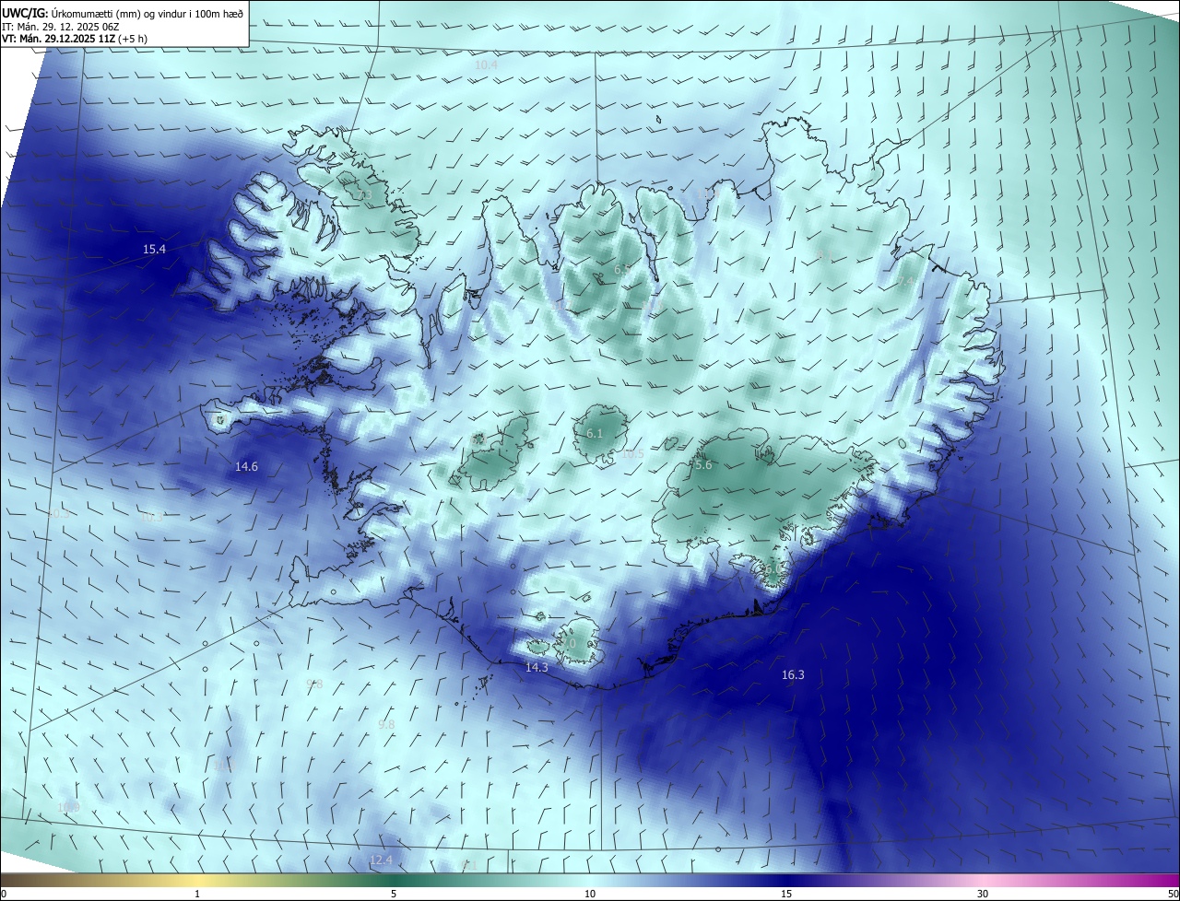Click the 15.4 value label west of Westfjords
1180x901 pixels.
point(154,250)
